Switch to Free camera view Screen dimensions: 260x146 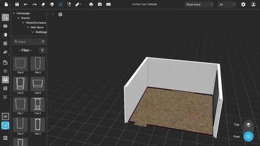[248, 137]
